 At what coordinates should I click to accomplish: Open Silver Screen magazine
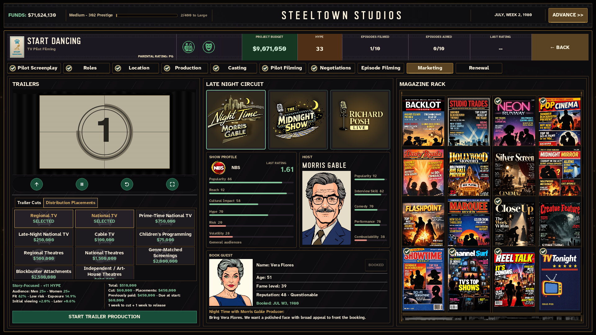(x=514, y=172)
